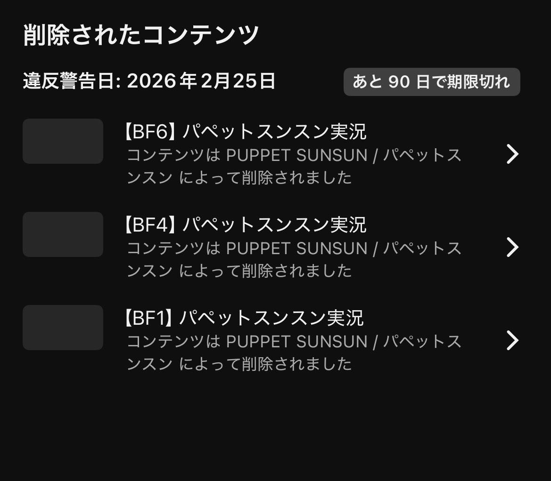Expand the 【BF4】 entry via its chevron

[512, 248]
